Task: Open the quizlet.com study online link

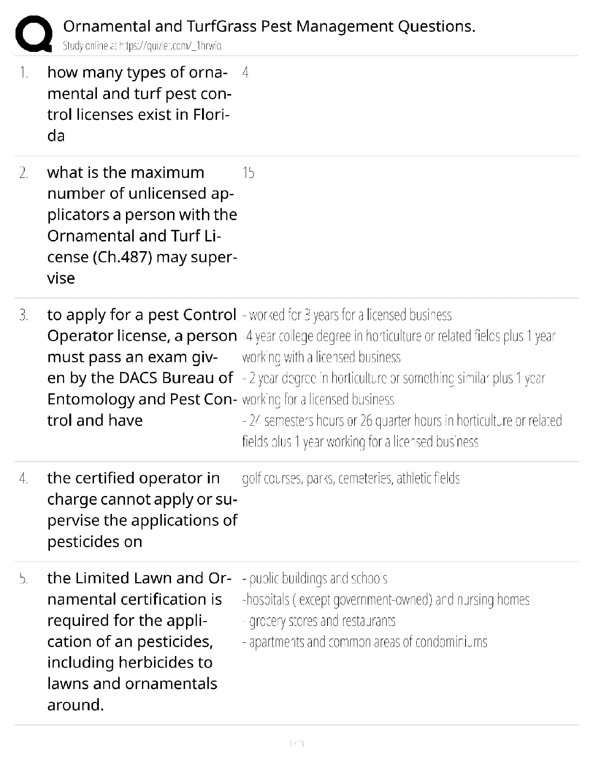Action: click(x=142, y=46)
